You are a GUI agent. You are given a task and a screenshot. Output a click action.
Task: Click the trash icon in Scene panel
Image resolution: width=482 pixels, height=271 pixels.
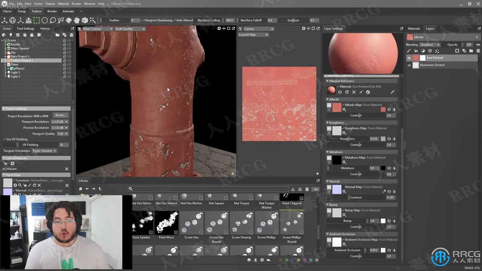[72, 35]
